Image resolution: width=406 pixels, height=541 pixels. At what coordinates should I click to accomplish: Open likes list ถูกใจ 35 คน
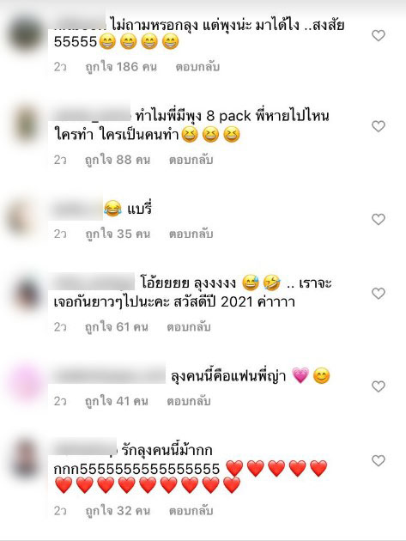pos(118,234)
